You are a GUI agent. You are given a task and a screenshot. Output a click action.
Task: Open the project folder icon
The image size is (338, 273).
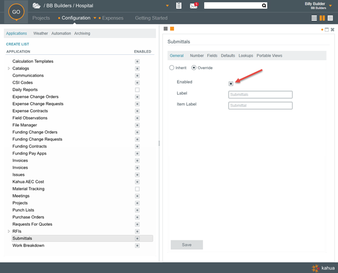pyautogui.click(x=36, y=6)
